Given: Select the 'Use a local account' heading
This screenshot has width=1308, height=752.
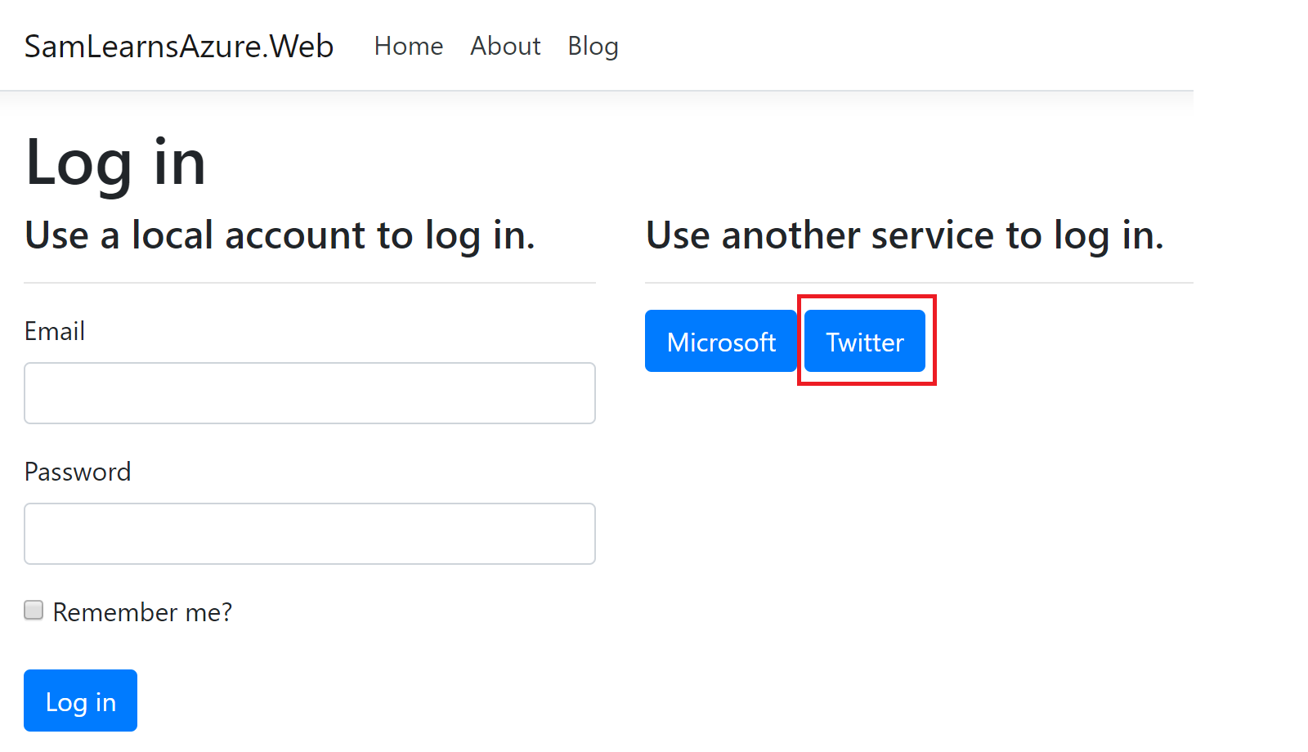Looking at the screenshot, I should (x=280, y=235).
